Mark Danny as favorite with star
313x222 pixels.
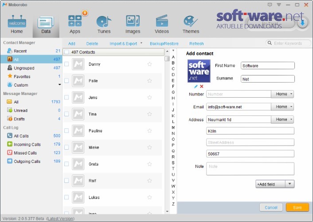click(149, 64)
